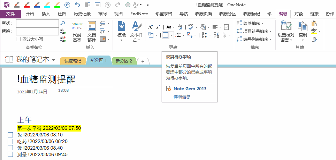Click the replace icon beside 替换 field
The image size is (336, 160).
click(63, 31)
